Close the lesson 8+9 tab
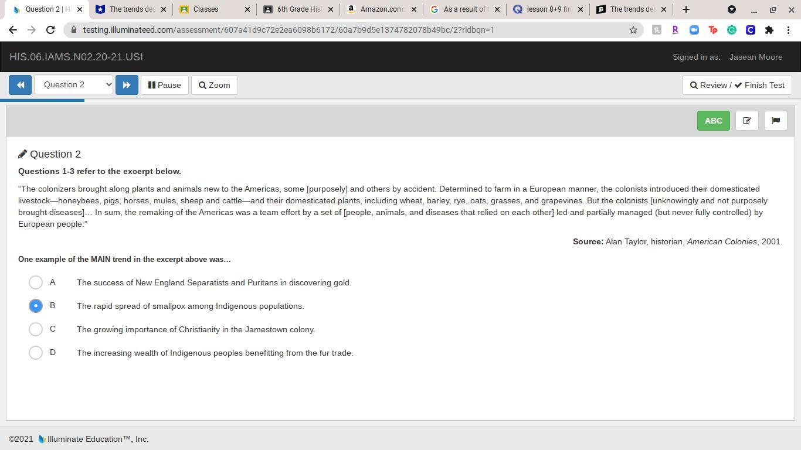801x450 pixels. pyautogui.click(x=581, y=9)
